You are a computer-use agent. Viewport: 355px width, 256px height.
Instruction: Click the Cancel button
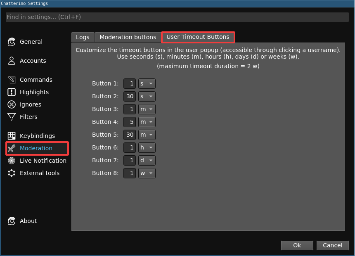point(332,245)
